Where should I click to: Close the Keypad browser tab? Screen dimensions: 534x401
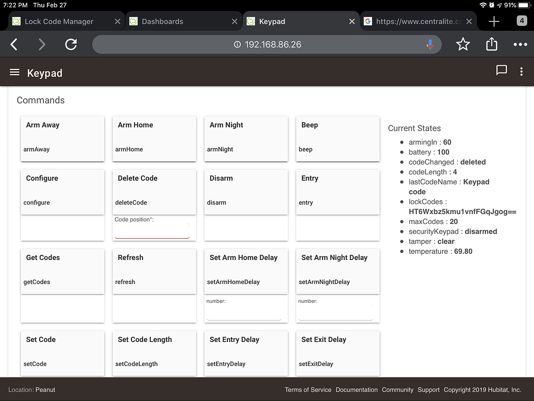tap(352, 21)
